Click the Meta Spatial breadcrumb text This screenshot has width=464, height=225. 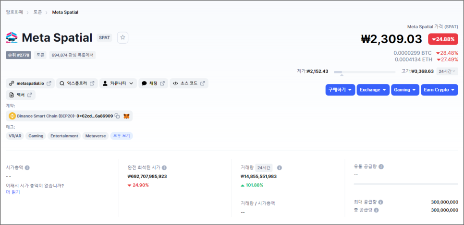click(x=65, y=12)
